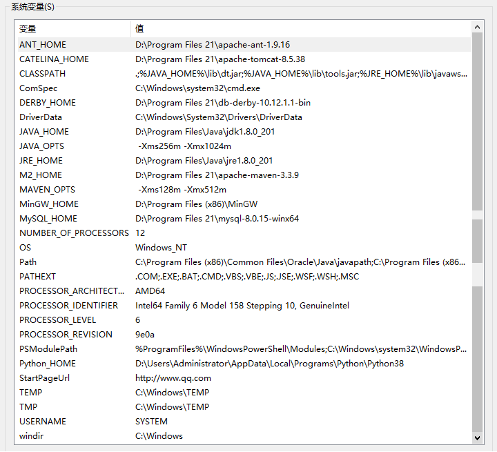Select the JRE_HOME variable
This screenshot has height=452, width=497.
(244, 161)
